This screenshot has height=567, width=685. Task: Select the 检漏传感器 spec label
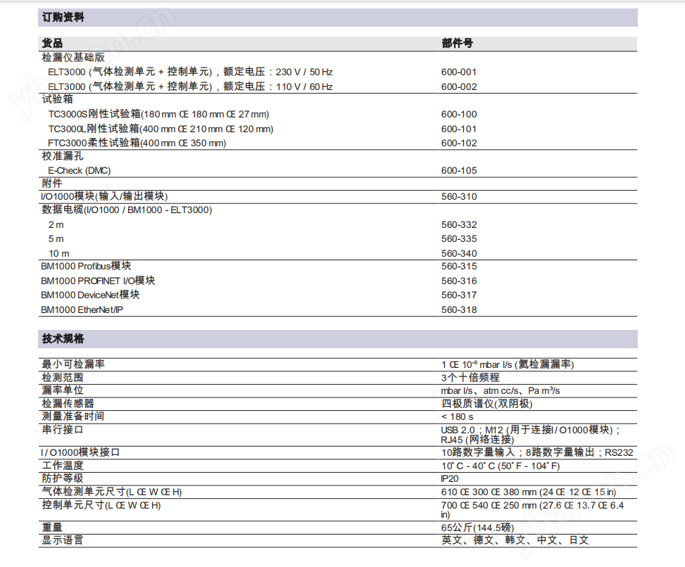pos(68,404)
